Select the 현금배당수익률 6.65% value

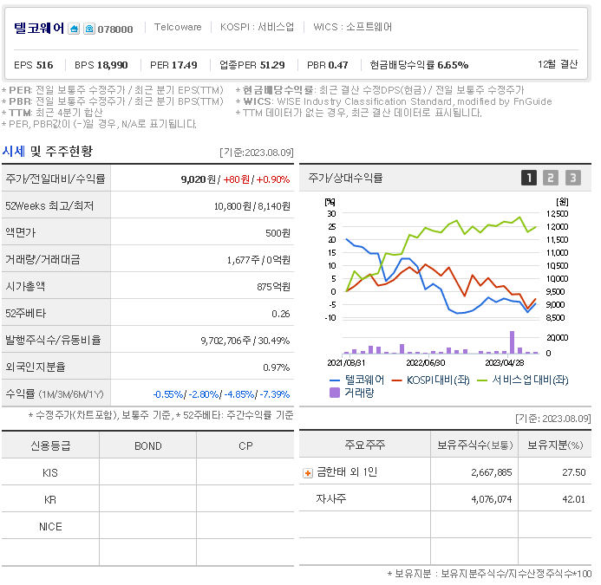pos(419,65)
